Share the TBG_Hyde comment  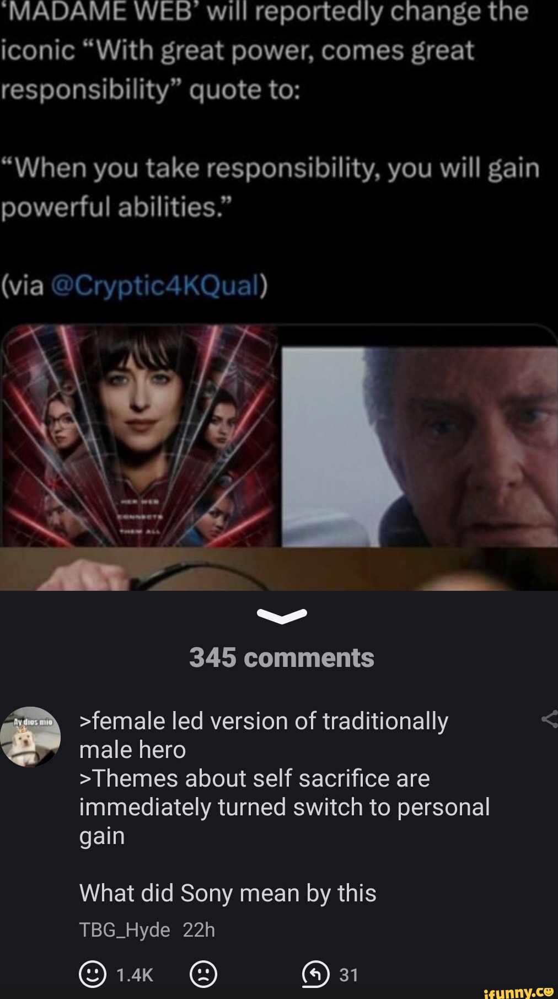(550, 719)
